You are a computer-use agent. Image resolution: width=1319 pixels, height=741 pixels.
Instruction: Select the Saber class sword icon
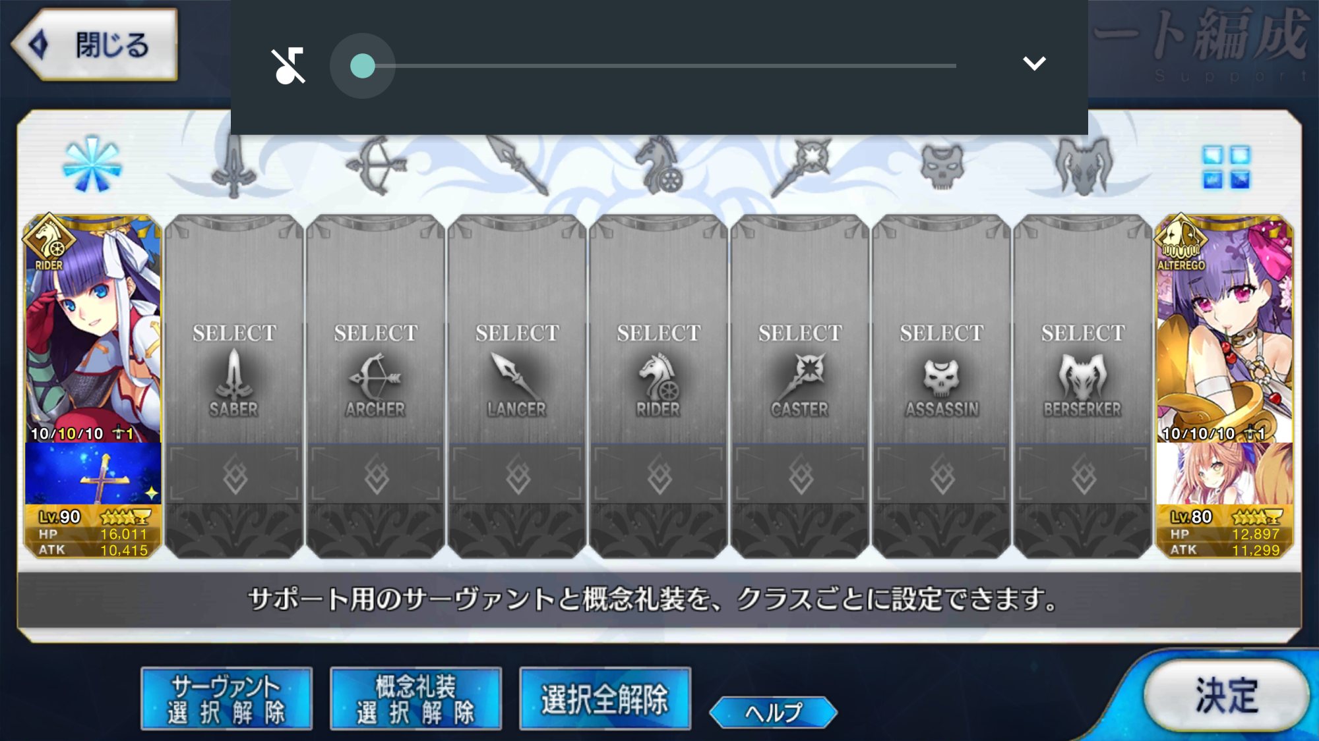pyautogui.click(x=233, y=165)
